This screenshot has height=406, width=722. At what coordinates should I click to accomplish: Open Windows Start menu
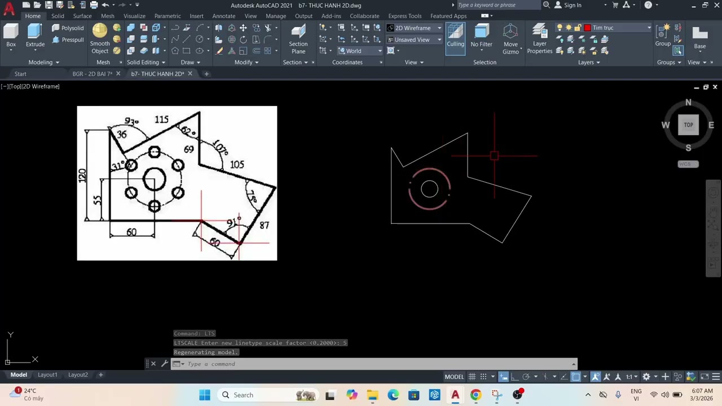coord(204,395)
